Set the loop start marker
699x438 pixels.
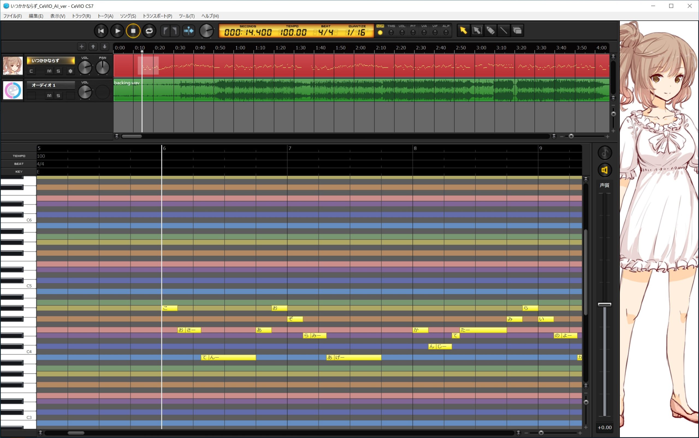coord(165,31)
